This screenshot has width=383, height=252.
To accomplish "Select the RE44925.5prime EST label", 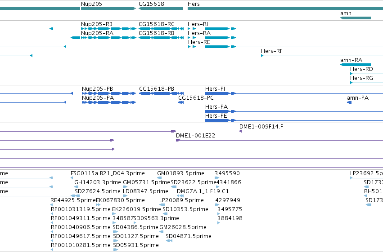I will pos(73,201).
